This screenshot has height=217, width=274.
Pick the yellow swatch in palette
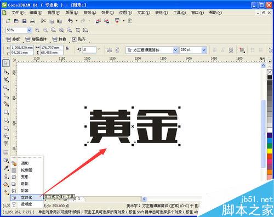pos(270,151)
